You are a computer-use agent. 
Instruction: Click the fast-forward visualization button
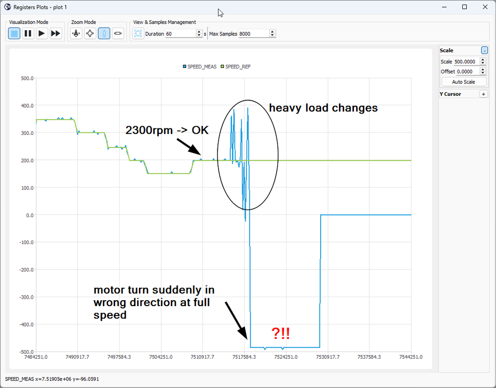(55, 34)
